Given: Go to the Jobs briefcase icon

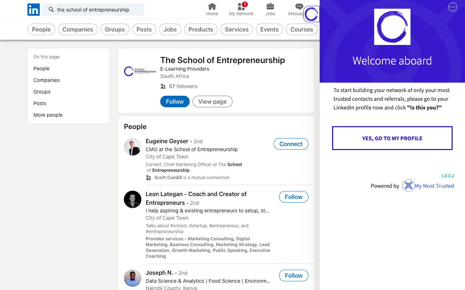Looking at the screenshot, I should coord(270,7).
